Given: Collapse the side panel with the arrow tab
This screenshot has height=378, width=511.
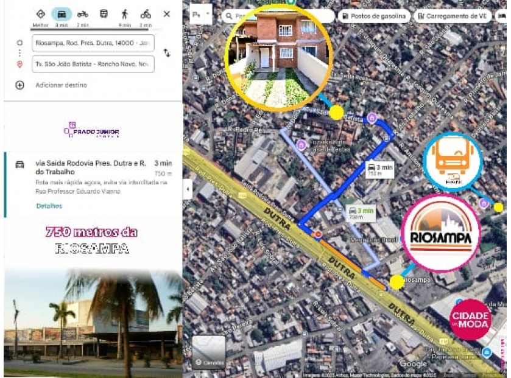Looking at the screenshot, I should tap(188, 189).
